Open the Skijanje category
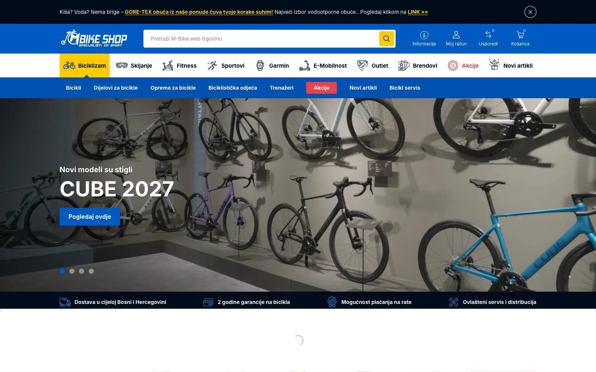This screenshot has height=372, width=596. pos(134,65)
